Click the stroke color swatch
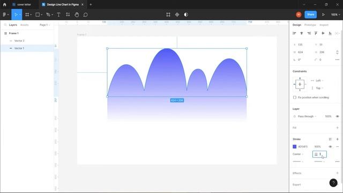The image size is (343, 193). coord(294,146)
